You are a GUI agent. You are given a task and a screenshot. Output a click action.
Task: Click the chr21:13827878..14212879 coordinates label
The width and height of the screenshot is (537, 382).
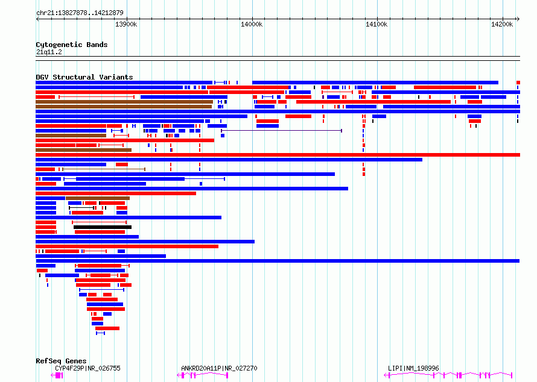[80, 13]
